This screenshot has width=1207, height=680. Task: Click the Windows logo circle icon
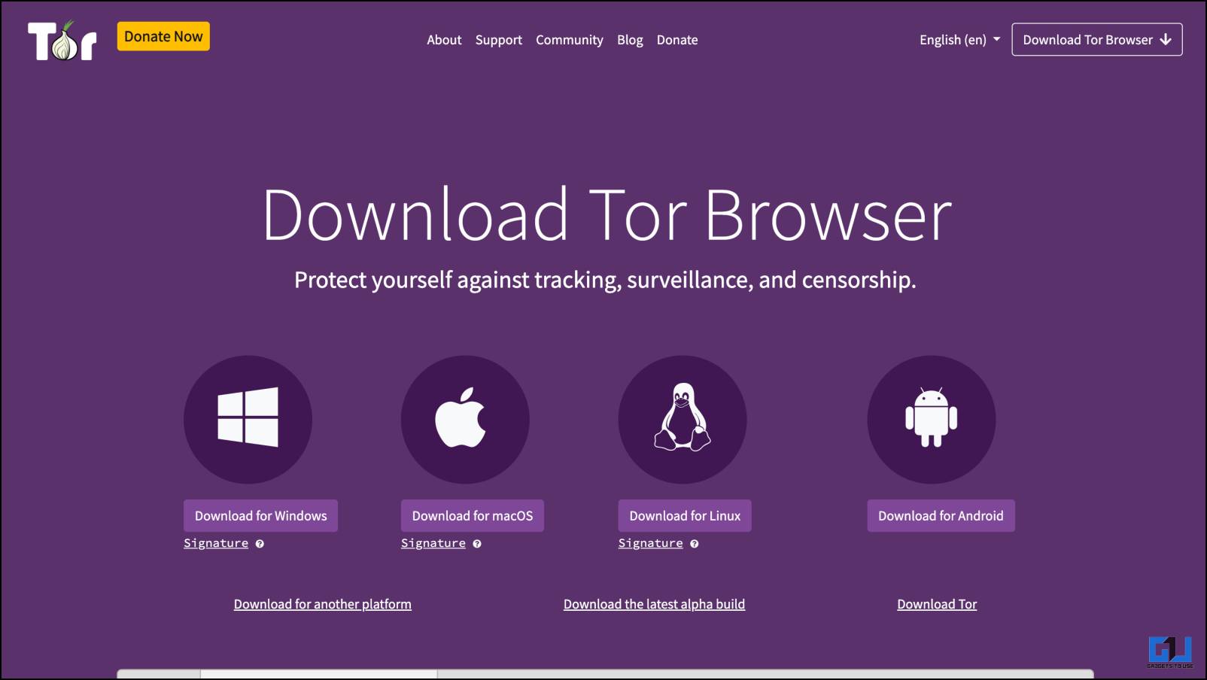[248, 419]
